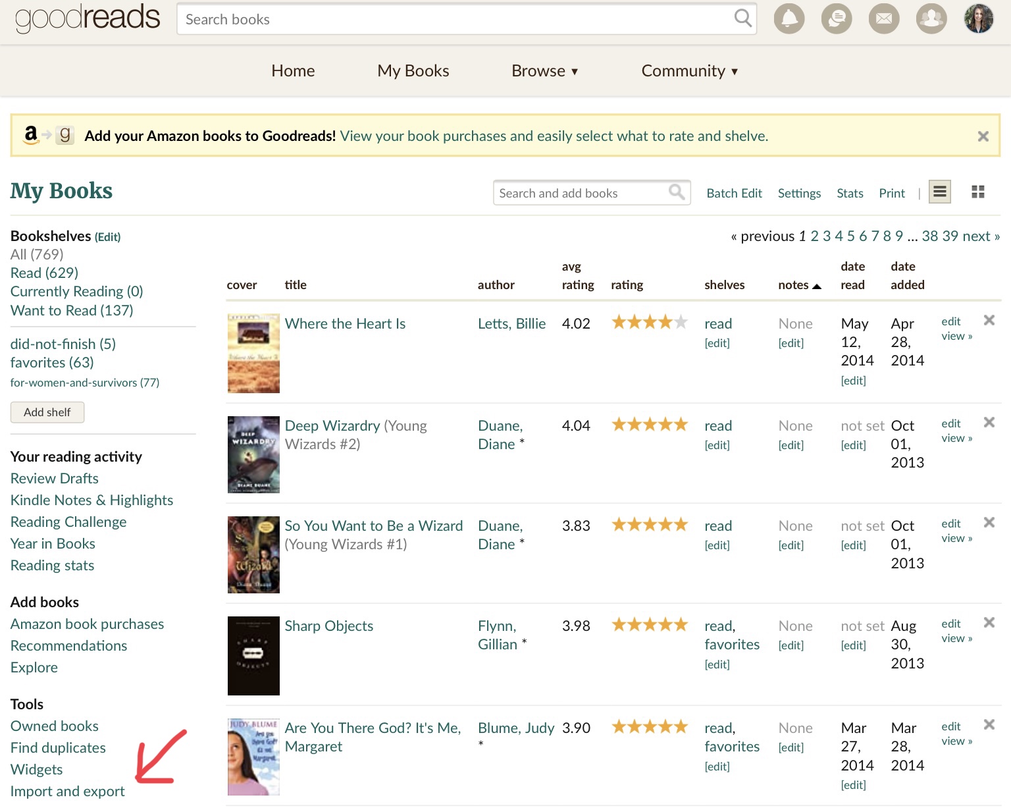Open Where the Heart Is cover thumbnail
The width and height of the screenshot is (1011, 812).
pyautogui.click(x=253, y=353)
